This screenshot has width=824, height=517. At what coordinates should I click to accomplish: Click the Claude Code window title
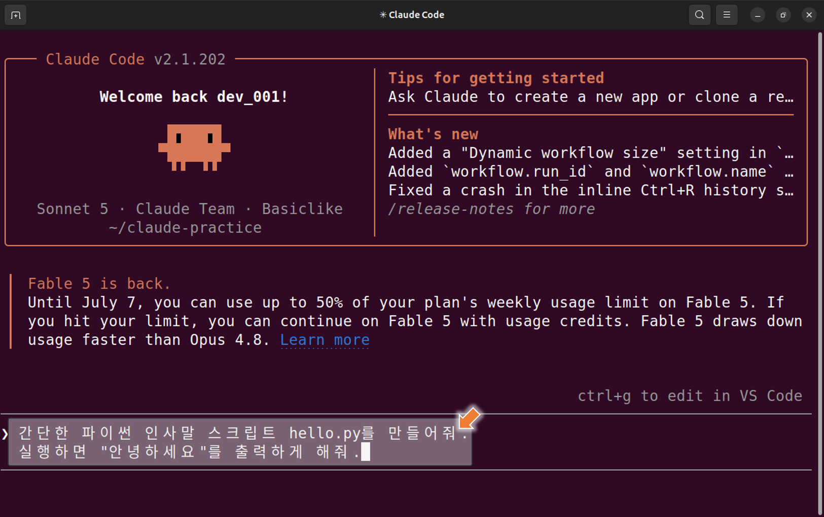coord(412,15)
